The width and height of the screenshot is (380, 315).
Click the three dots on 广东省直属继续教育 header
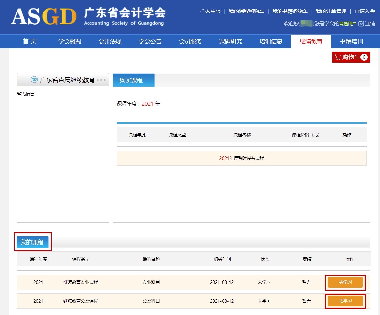pos(101,80)
